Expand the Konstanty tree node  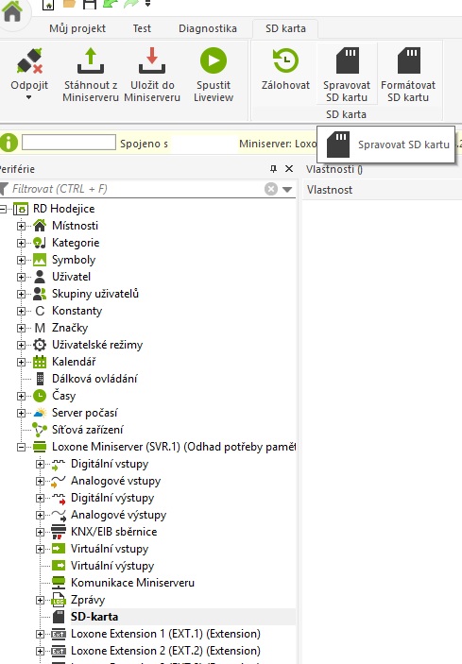(21, 311)
